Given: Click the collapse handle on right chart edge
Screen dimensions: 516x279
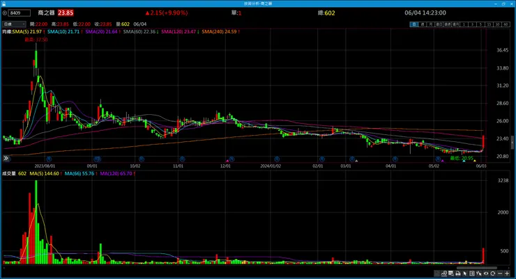Looking at the screenshot, I should (x=512, y=142).
